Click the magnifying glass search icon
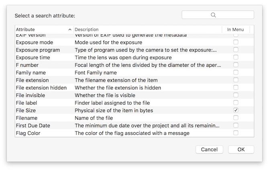This screenshot has width=269, height=170. pyautogui.click(x=213, y=15)
